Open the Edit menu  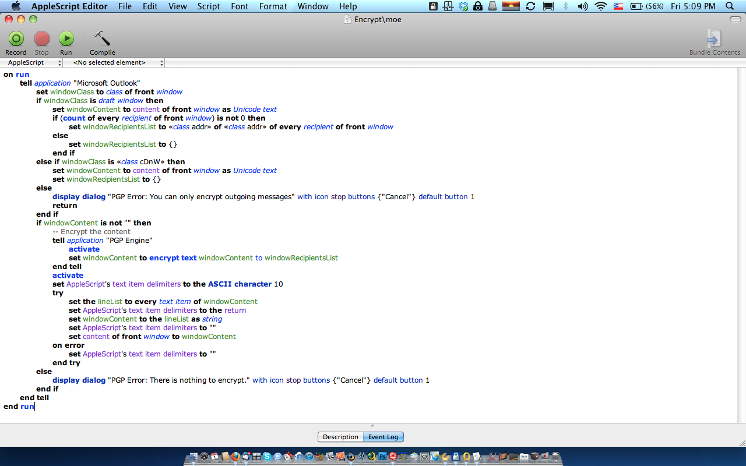150,6
